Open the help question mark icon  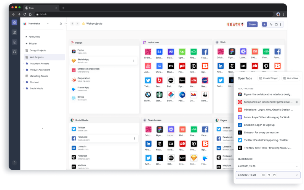tap(14, 163)
